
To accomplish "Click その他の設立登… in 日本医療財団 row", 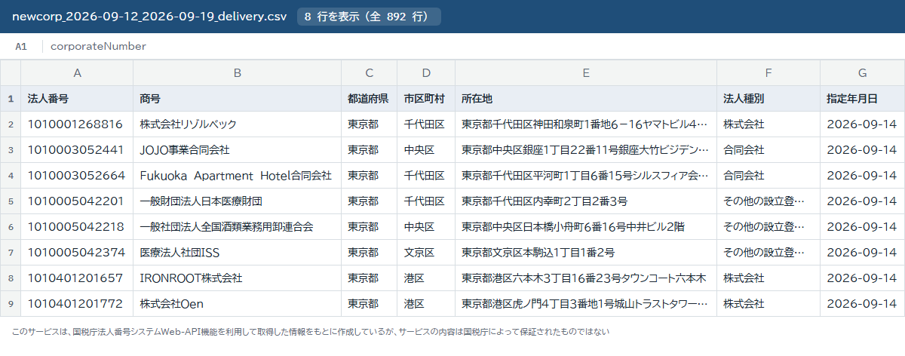I will [x=768, y=201].
